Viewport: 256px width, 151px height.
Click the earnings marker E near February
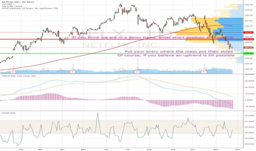[13, 72]
